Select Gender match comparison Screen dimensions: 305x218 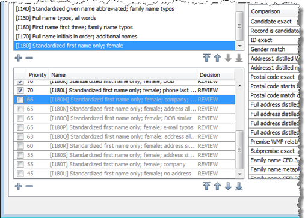(274, 49)
